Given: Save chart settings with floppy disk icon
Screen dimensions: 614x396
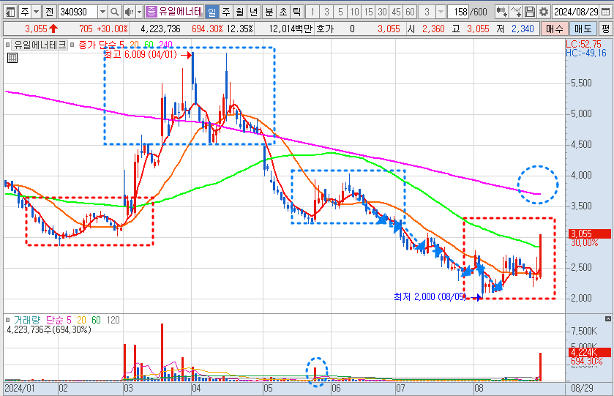Looking at the screenshot, I should coord(530,12).
